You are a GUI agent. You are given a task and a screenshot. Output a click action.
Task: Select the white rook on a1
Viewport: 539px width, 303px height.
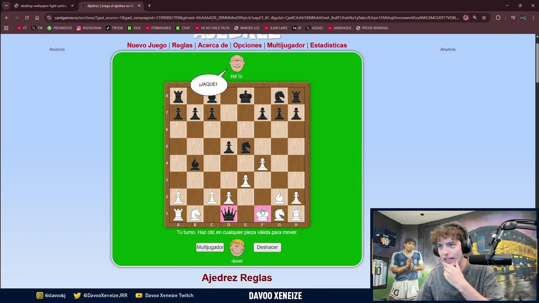point(178,214)
